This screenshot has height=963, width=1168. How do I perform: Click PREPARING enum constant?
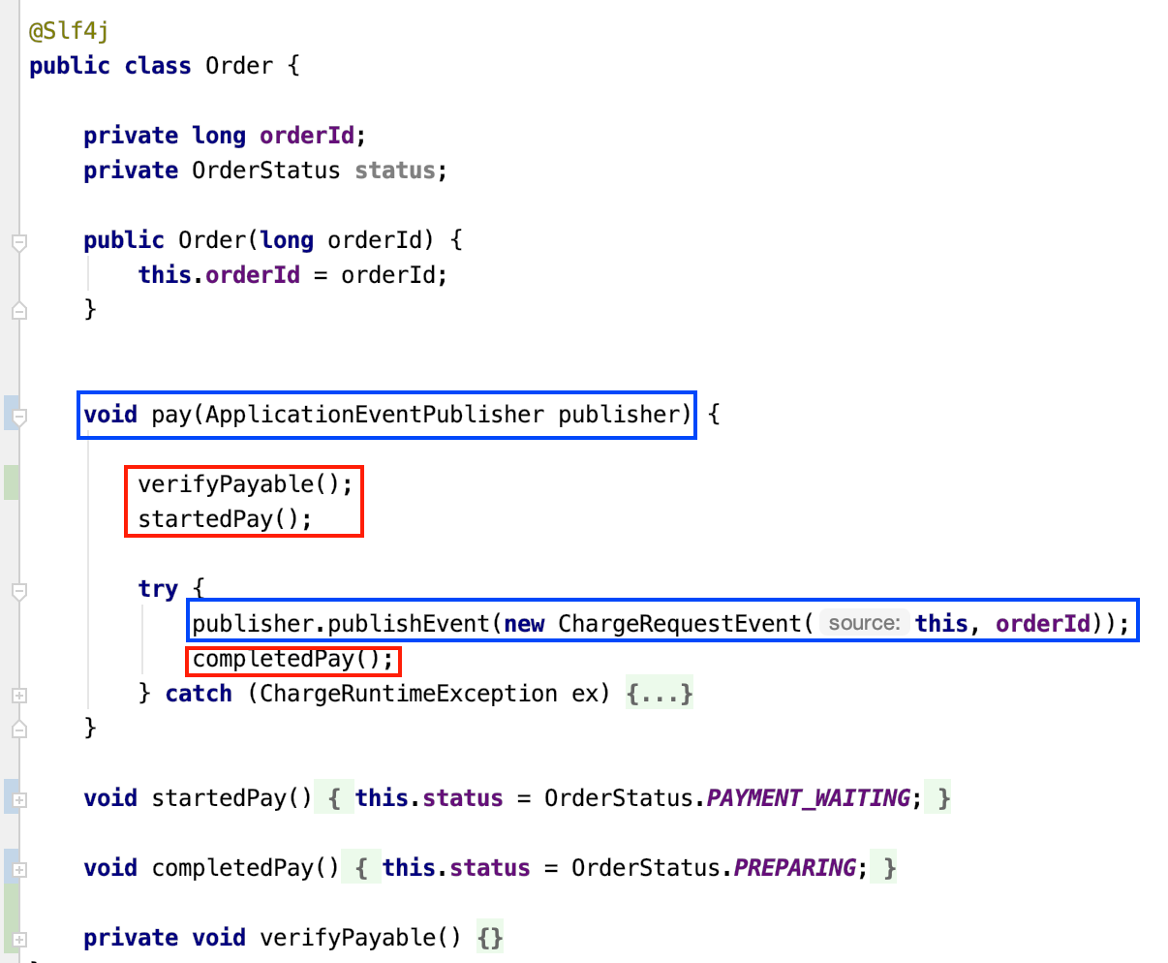[x=794, y=868]
